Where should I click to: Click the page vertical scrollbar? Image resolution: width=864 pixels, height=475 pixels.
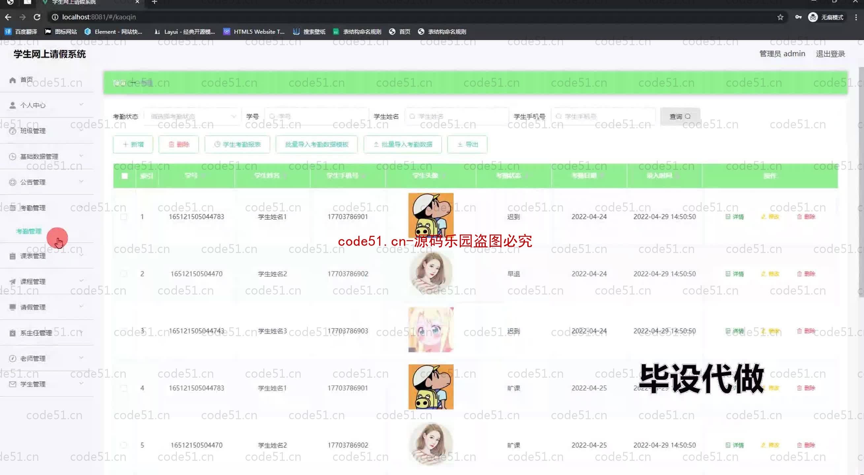click(x=861, y=182)
